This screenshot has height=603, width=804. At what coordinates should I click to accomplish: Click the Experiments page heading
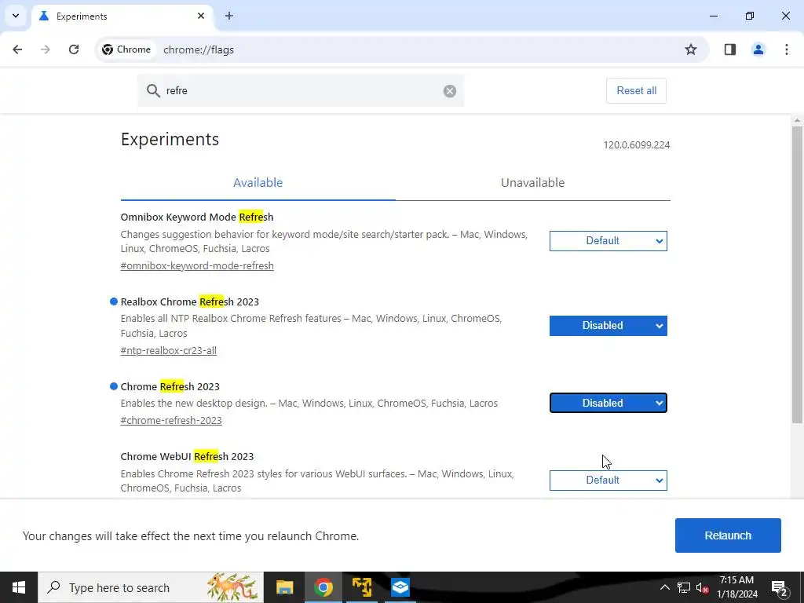pyautogui.click(x=170, y=140)
